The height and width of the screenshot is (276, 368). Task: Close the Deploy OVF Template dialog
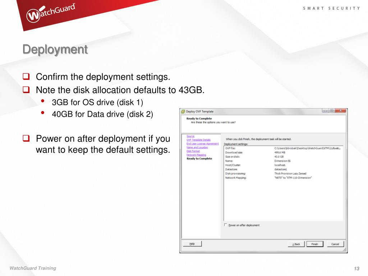(341, 111)
